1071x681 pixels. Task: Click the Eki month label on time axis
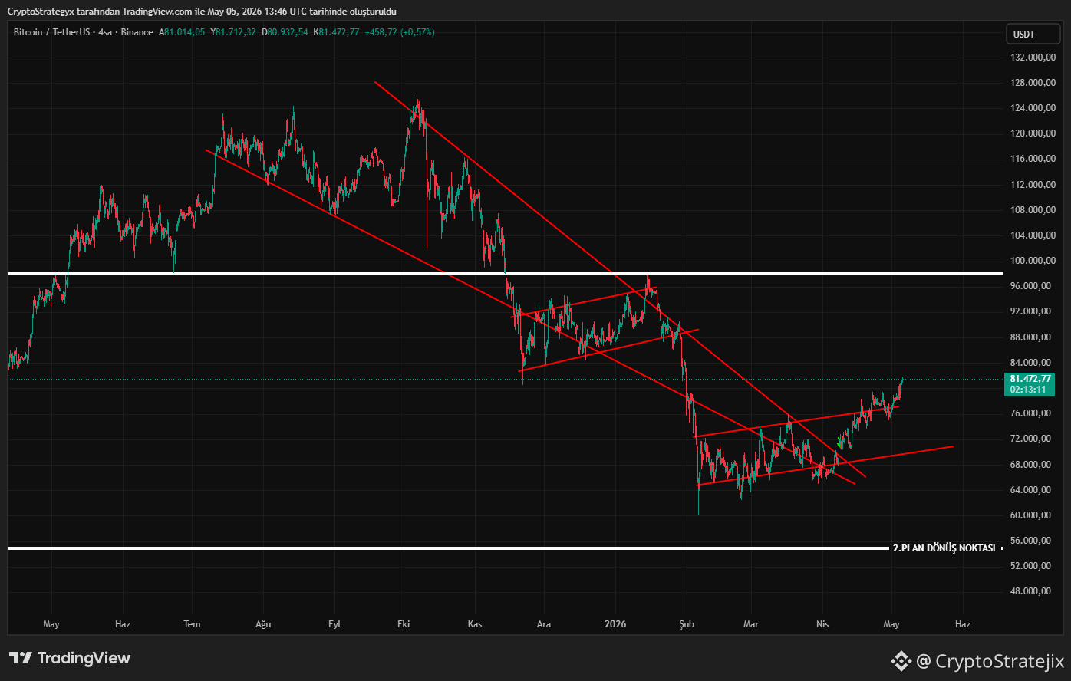point(404,624)
